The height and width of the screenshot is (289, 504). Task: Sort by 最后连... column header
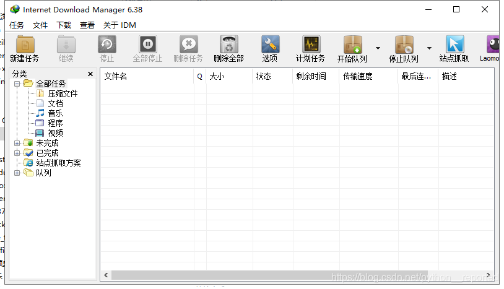click(x=419, y=76)
